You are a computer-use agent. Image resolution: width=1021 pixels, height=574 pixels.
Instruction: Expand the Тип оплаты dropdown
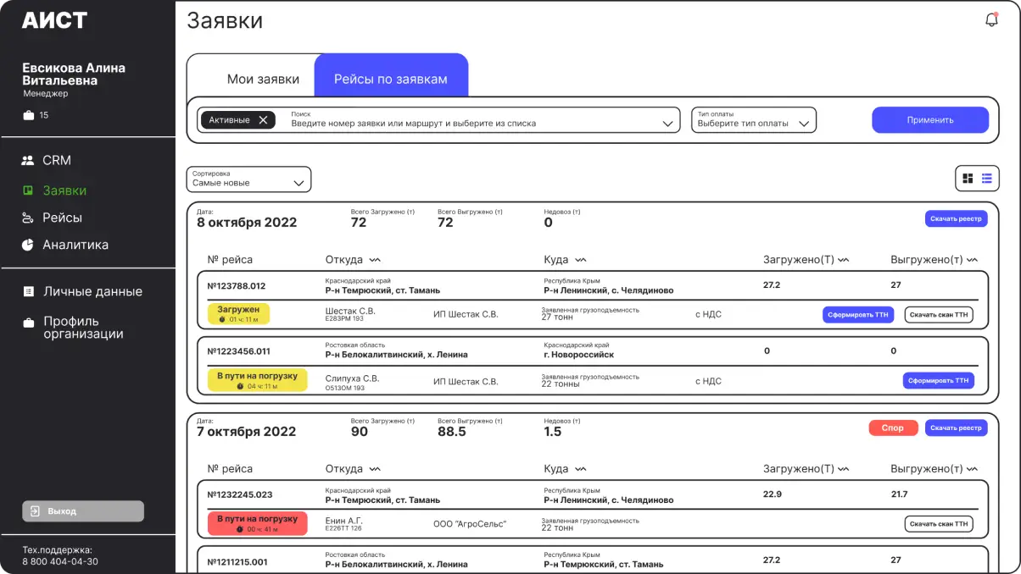pyautogui.click(x=753, y=120)
